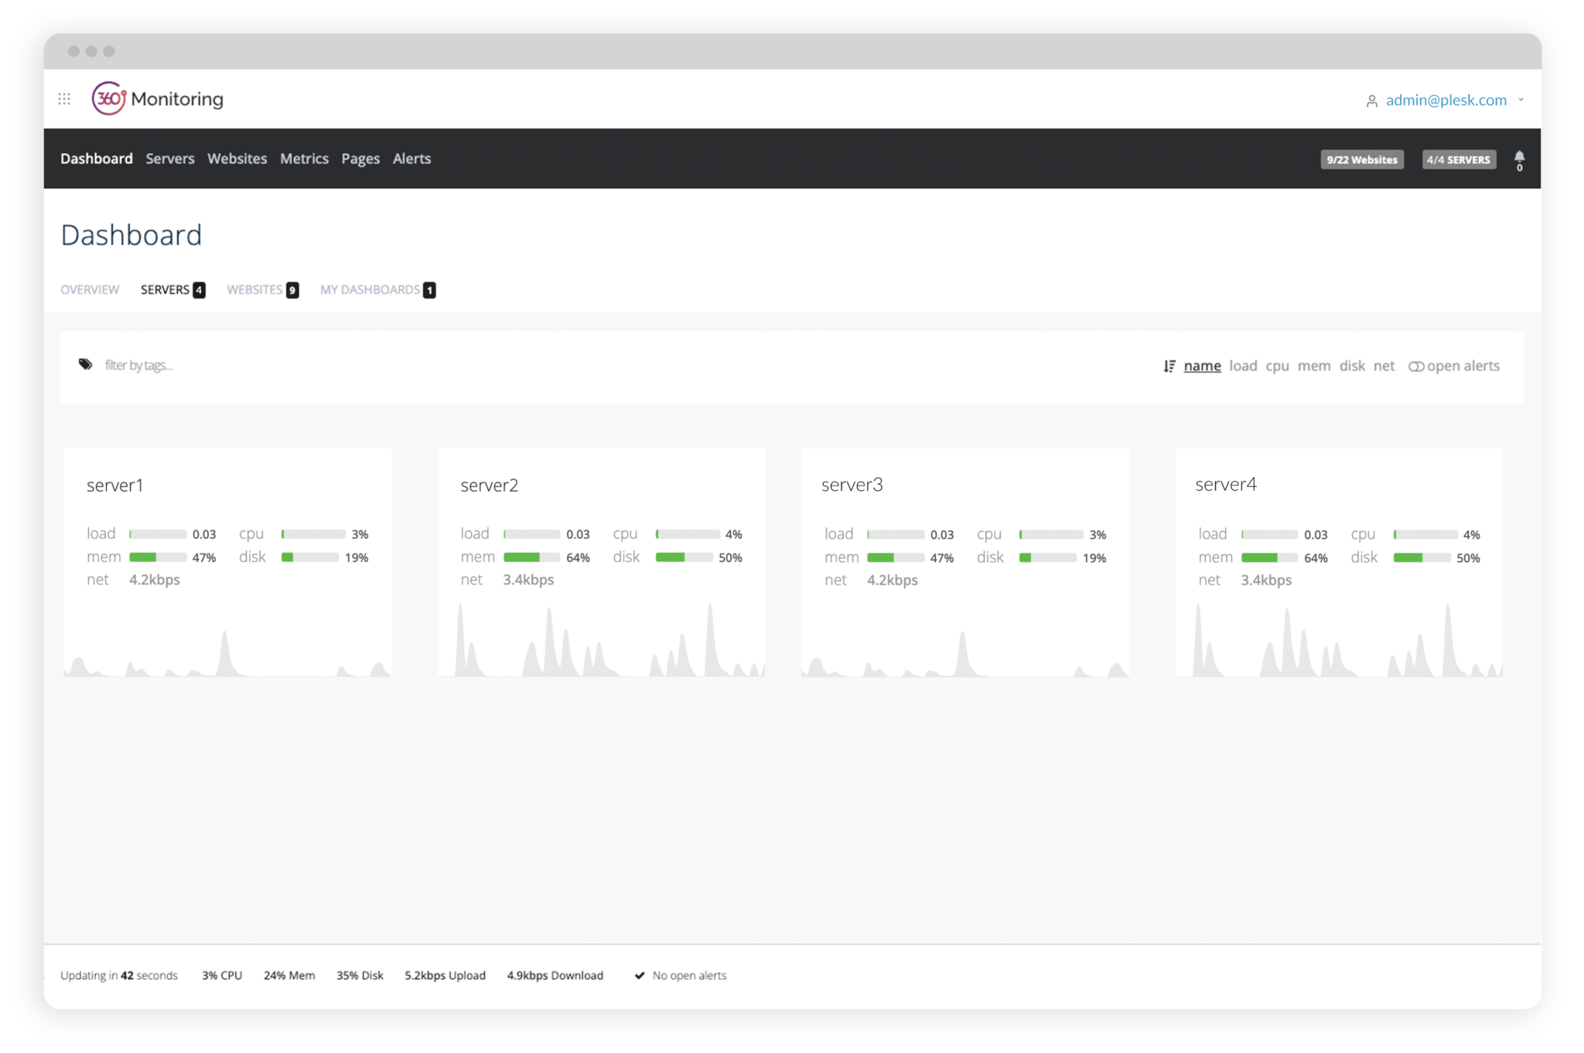The width and height of the screenshot is (1584, 1053).
Task: Click the 9/22 Websites badge
Action: [1362, 159]
